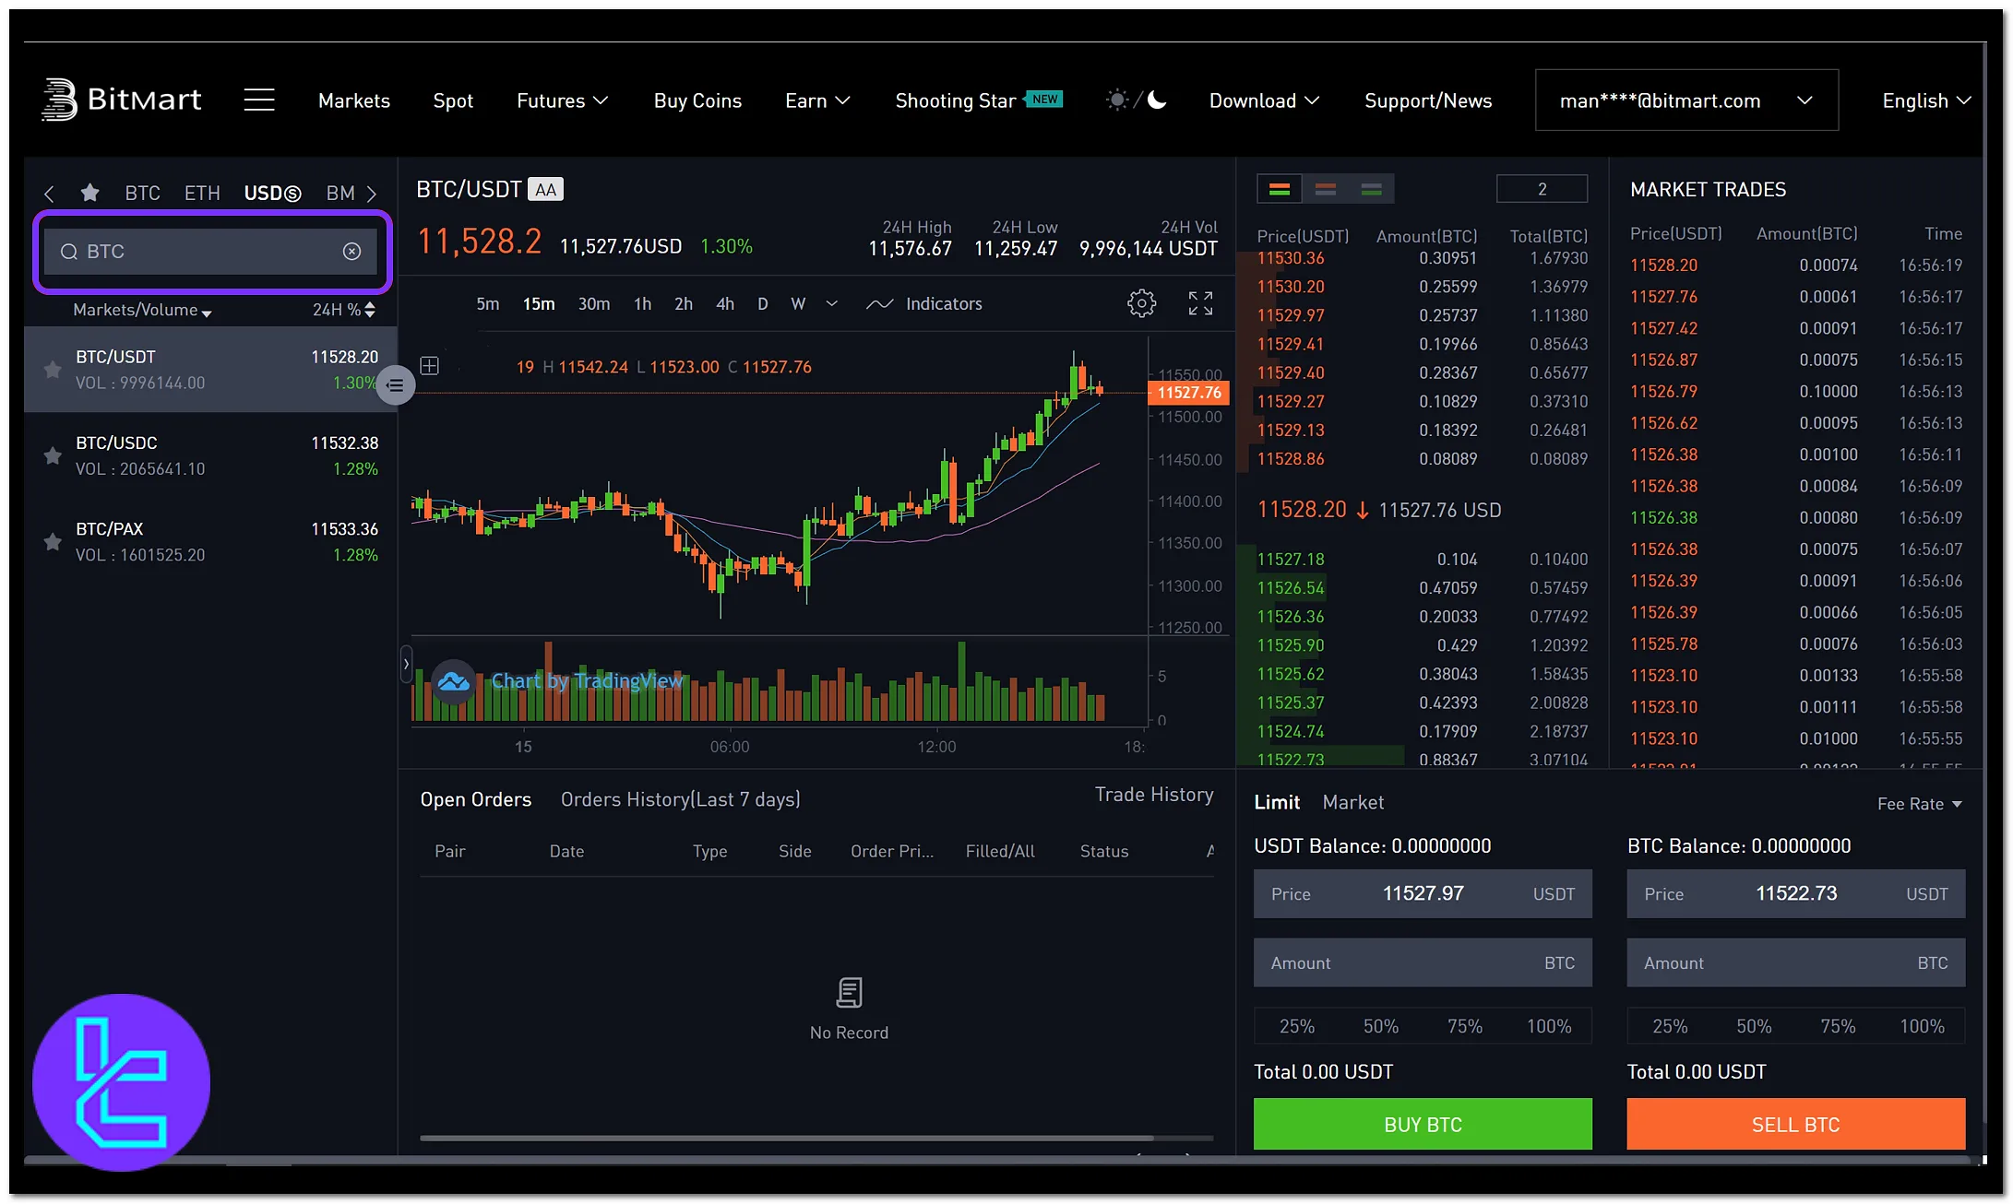The height and width of the screenshot is (1204, 2013).
Task: Open more chart interval options chevron
Action: 831,303
